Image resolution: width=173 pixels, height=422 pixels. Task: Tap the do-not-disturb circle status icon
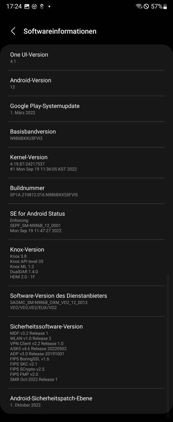(146, 7)
